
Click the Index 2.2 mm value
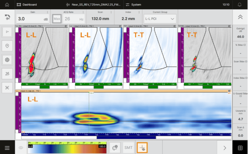click(128, 19)
